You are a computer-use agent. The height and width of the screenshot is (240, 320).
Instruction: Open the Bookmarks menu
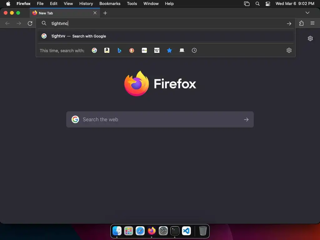[x=110, y=4]
